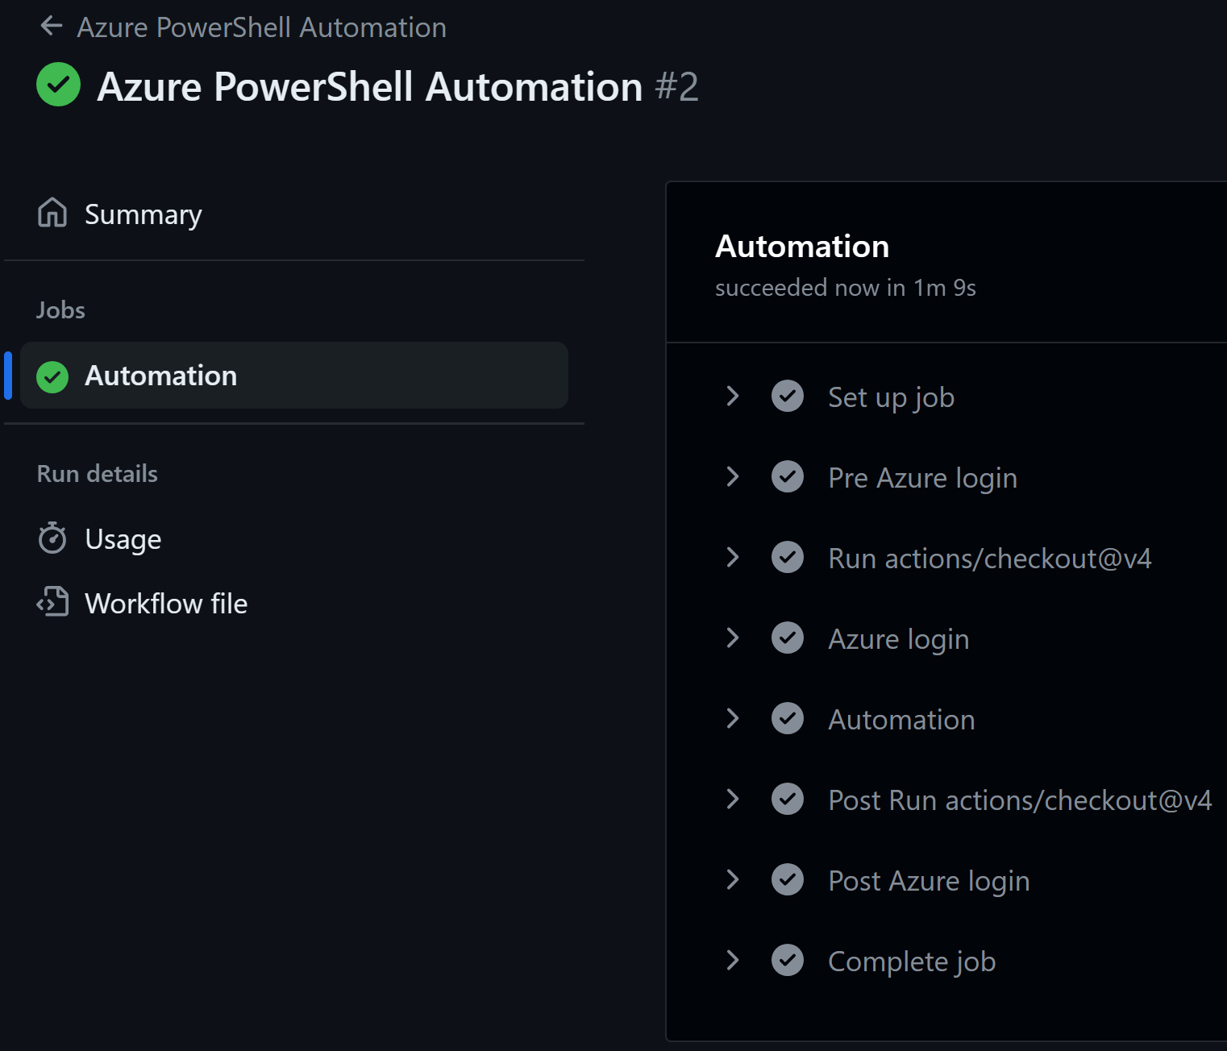This screenshot has height=1051, width=1227.
Task: Click the Automation step label in log
Action: click(x=901, y=720)
